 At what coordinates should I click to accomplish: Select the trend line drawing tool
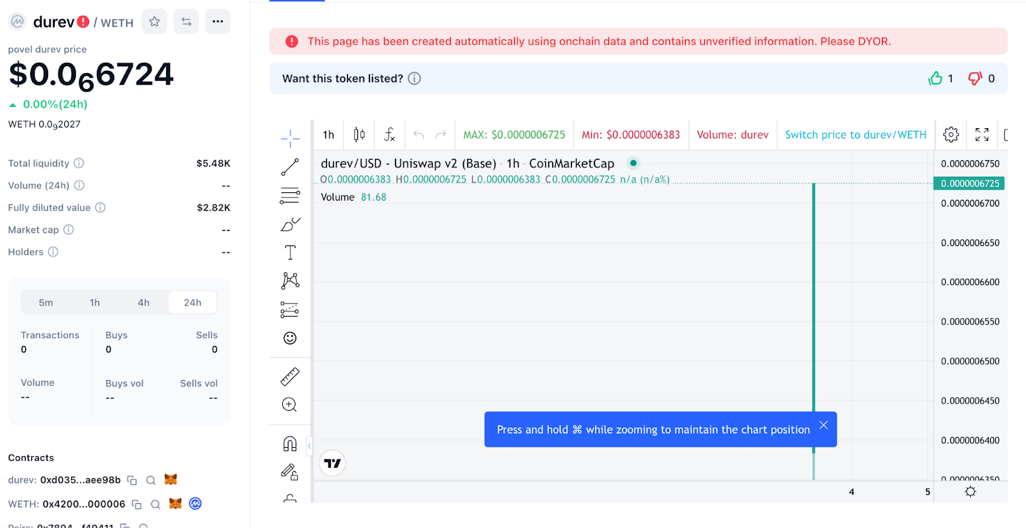[x=290, y=167]
